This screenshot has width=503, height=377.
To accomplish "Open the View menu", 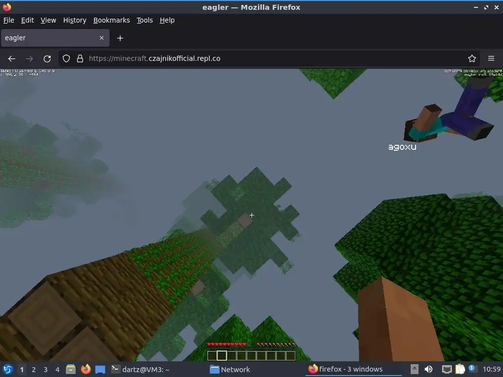I will pyautogui.click(x=48, y=20).
